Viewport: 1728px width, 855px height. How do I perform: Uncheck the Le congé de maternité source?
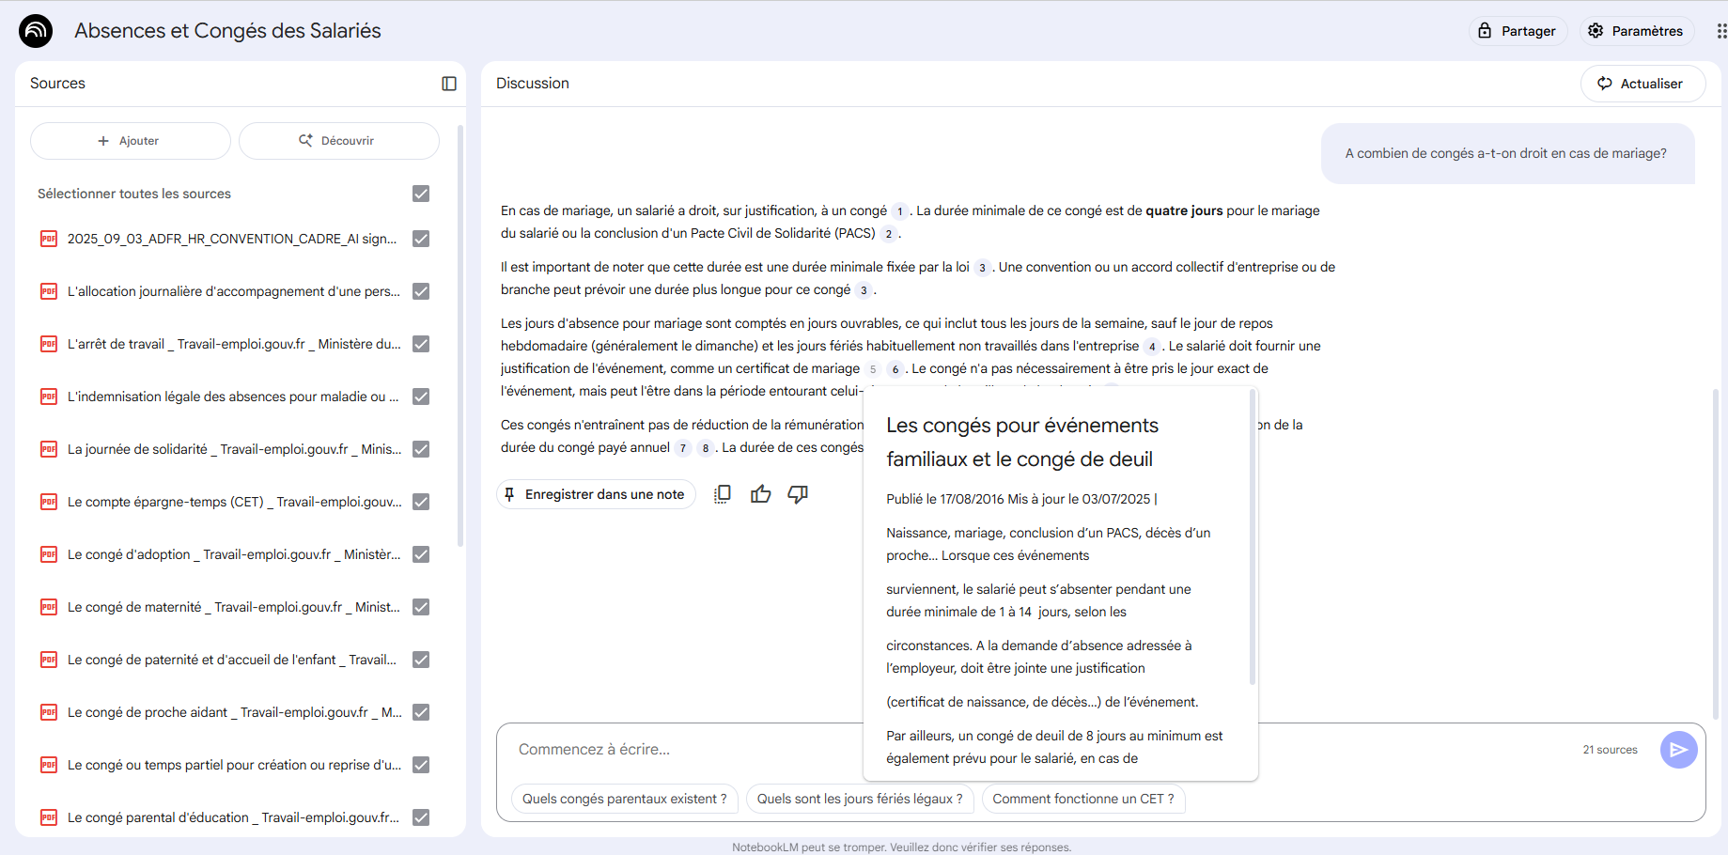[x=421, y=607]
